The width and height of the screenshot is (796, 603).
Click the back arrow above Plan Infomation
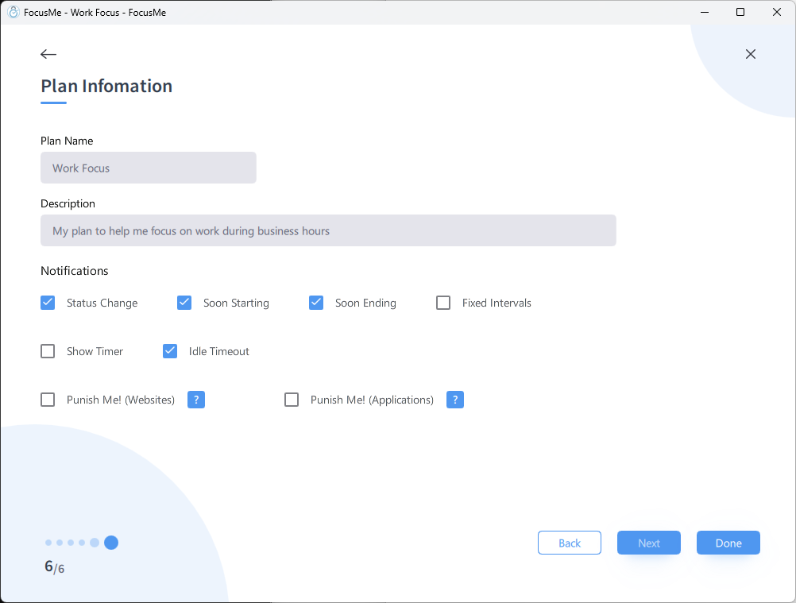coord(48,54)
